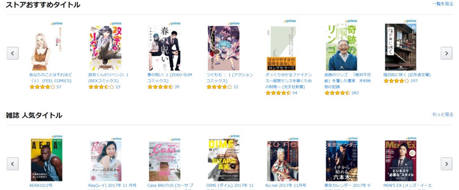Screen dimensions: 459x190
Task: Open あなたのことはそれほど title link
Action: click(51, 78)
